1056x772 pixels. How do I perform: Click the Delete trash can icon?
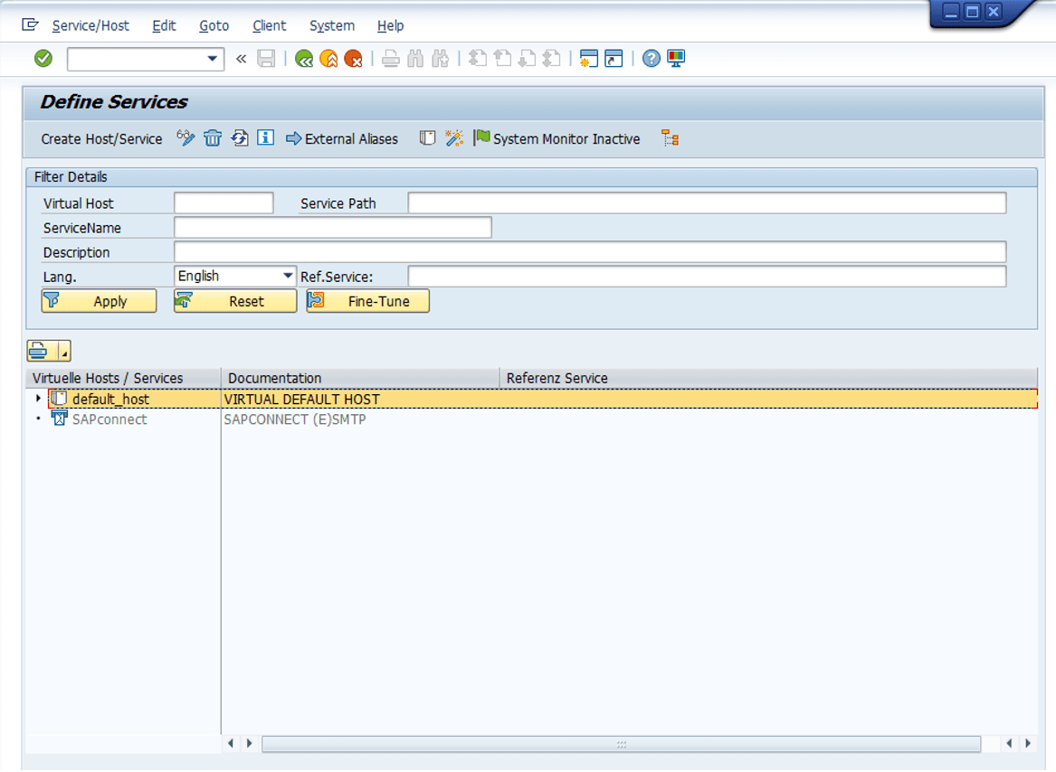(213, 138)
